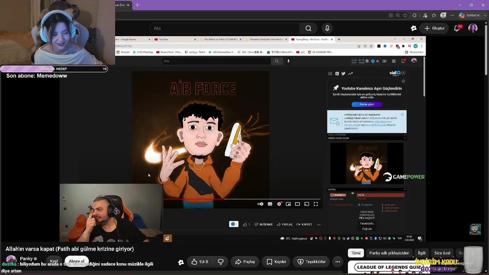Select the Tümü filter chip
This screenshot has width=489, height=275.
356,253
